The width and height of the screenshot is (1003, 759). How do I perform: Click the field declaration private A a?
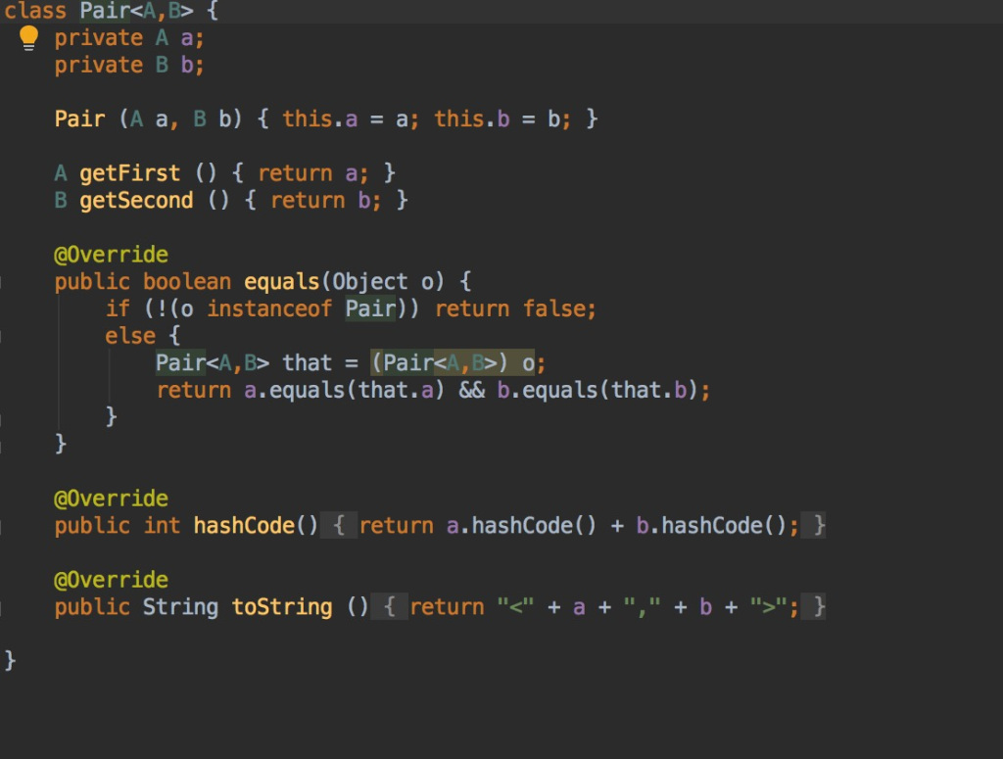(x=129, y=37)
